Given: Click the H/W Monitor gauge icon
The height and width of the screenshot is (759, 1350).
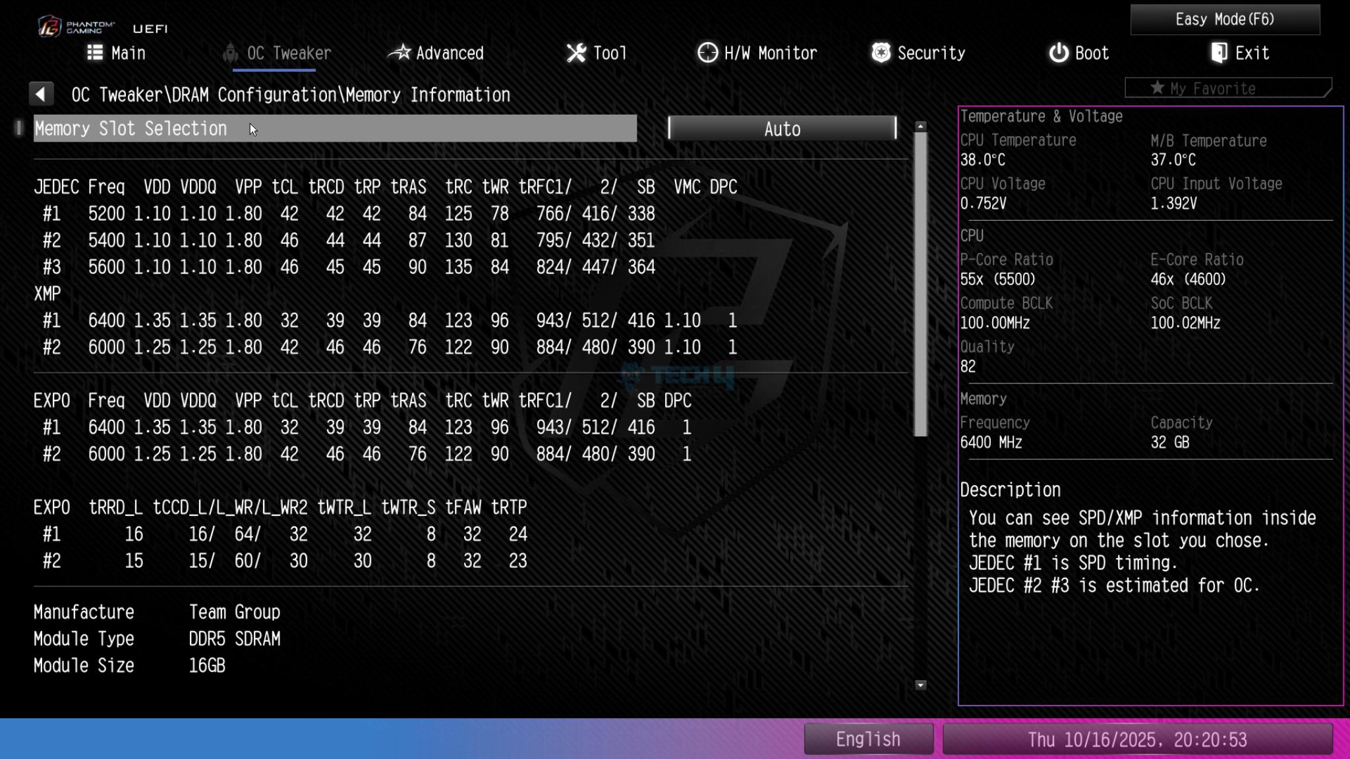Looking at the screenshot, I should point(707,53).
